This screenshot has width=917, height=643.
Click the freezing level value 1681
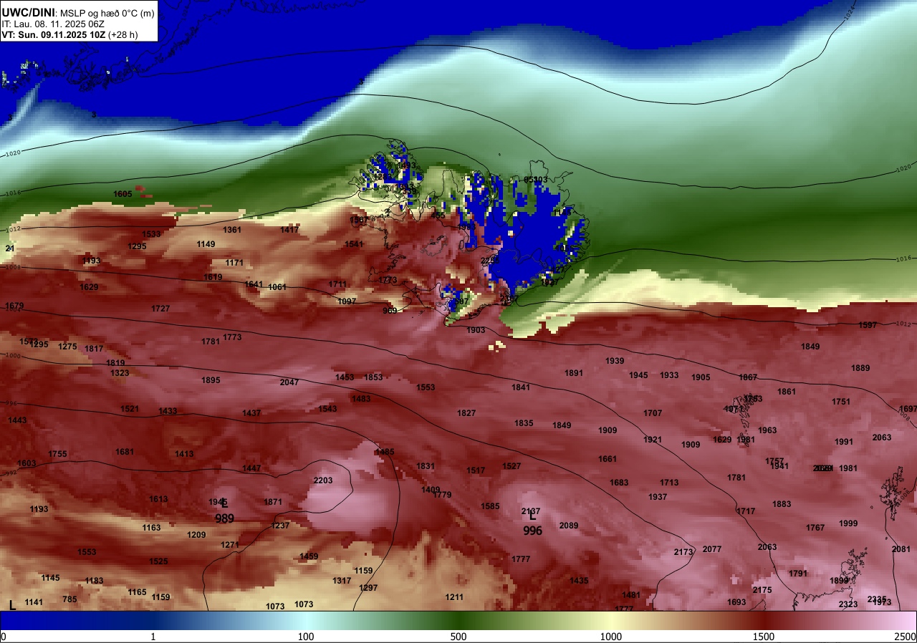click(125, 452)
